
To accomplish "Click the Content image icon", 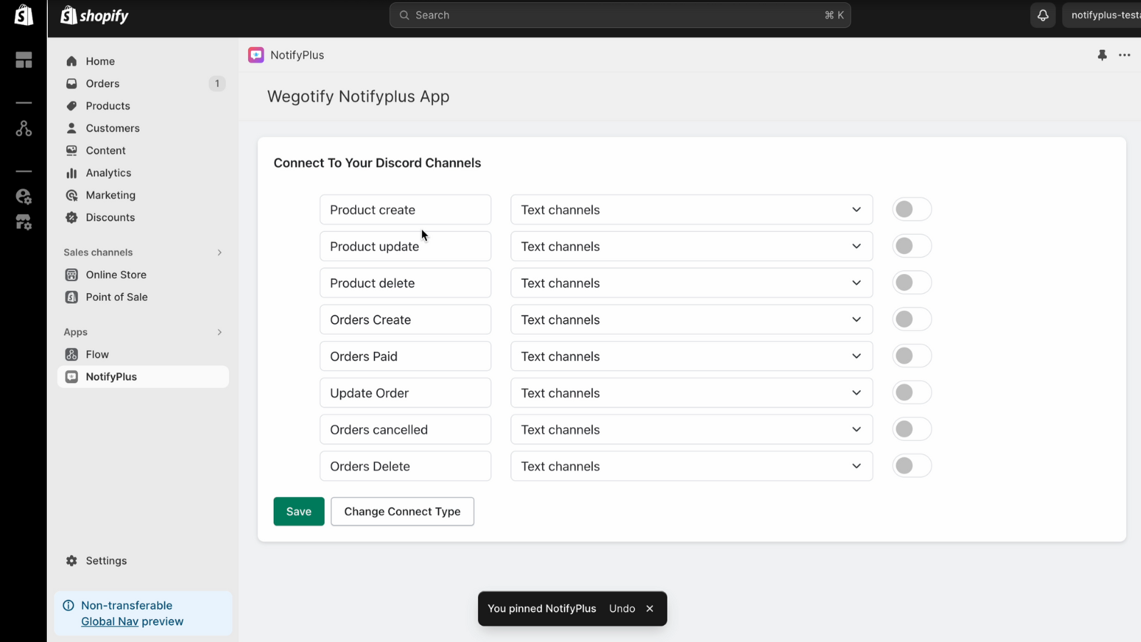I will point(71,151).
